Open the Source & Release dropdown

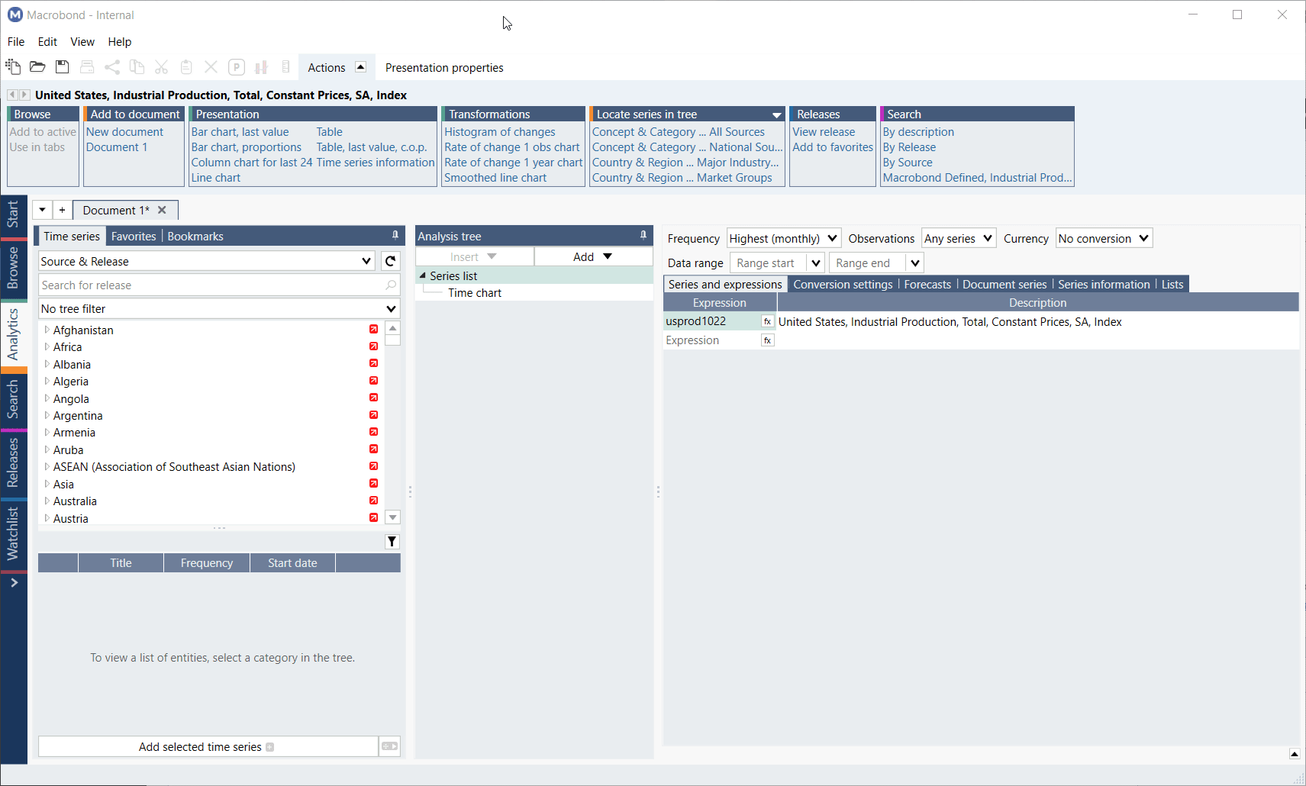click(x=366, y=261)
